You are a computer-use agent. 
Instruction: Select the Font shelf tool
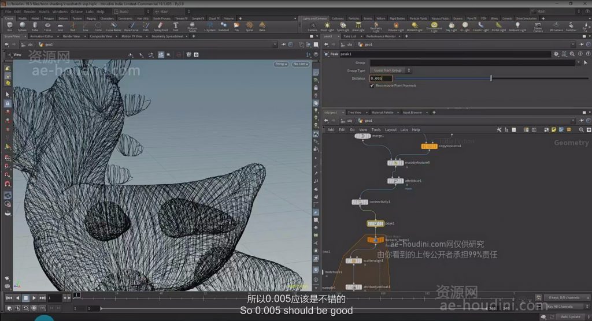(176, 27)
